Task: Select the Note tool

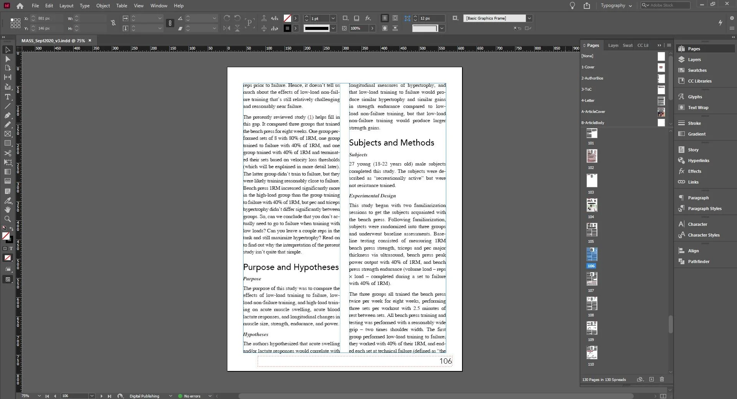Action: pos(7,191)
